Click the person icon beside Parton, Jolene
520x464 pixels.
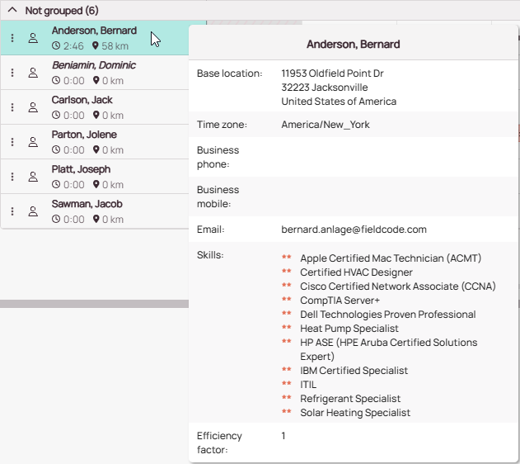(33, 142)
